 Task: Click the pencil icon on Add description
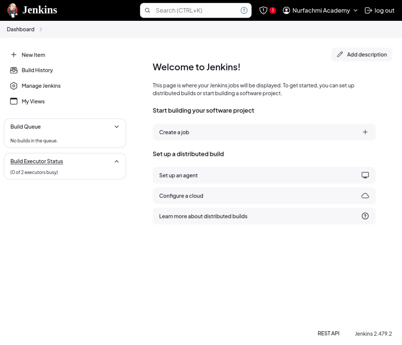point(340,54)
